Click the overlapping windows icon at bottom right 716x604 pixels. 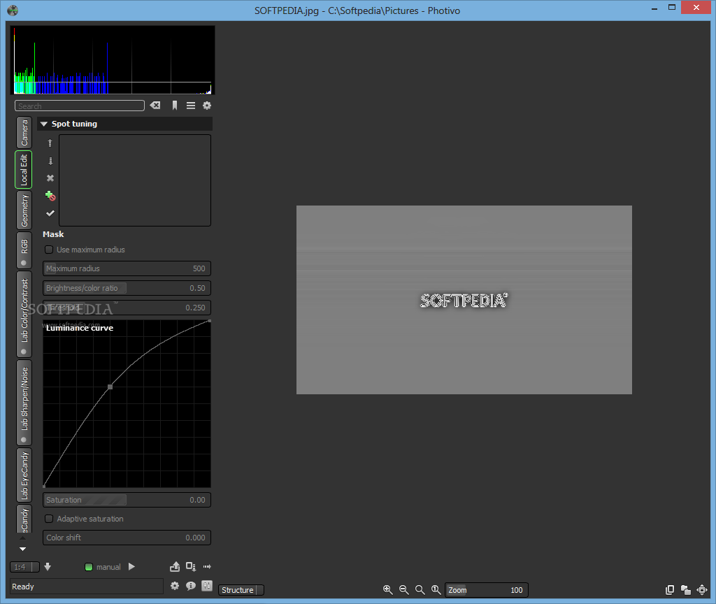686,590
